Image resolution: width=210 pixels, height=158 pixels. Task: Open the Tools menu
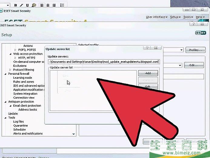tap(188, 17)
